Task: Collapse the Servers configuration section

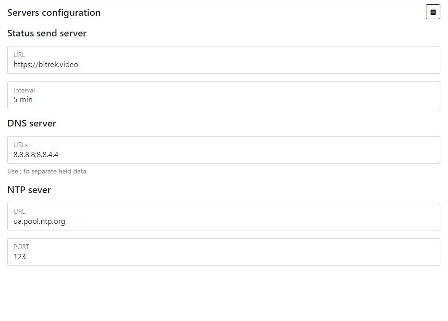Action: tap(433, 12)
